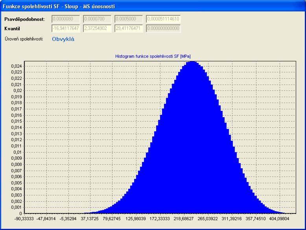Screen dimensions: 306x230
Task: Click x-axis label 218,68627
Action: coord(184,219)
